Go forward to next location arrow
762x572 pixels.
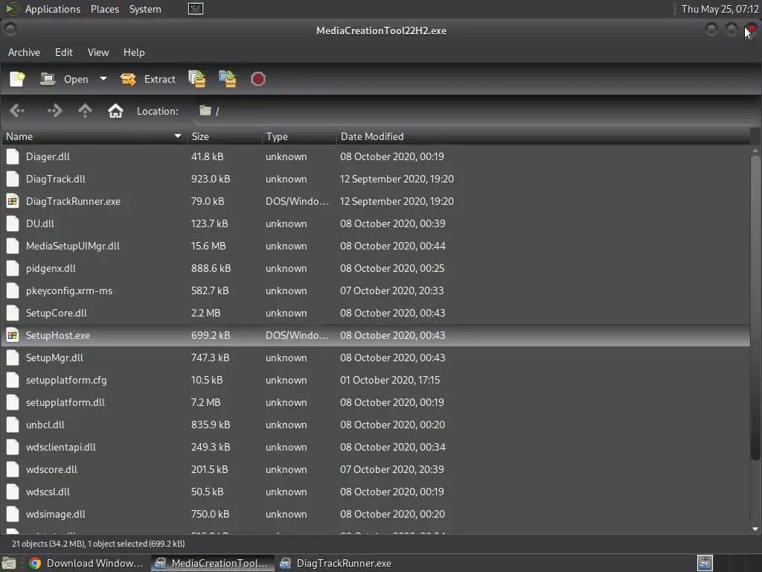[x=54, y=111]
